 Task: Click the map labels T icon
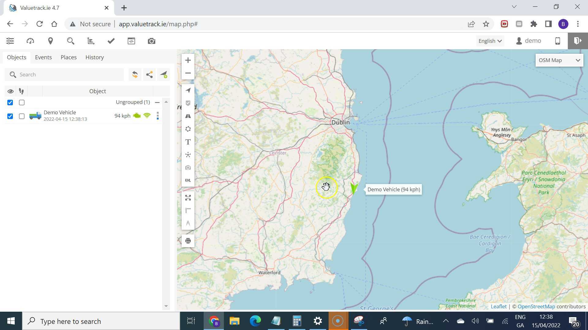188,141
